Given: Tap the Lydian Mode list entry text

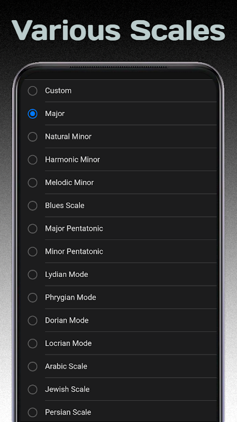Looking at the screenshot, I should 66,274.
